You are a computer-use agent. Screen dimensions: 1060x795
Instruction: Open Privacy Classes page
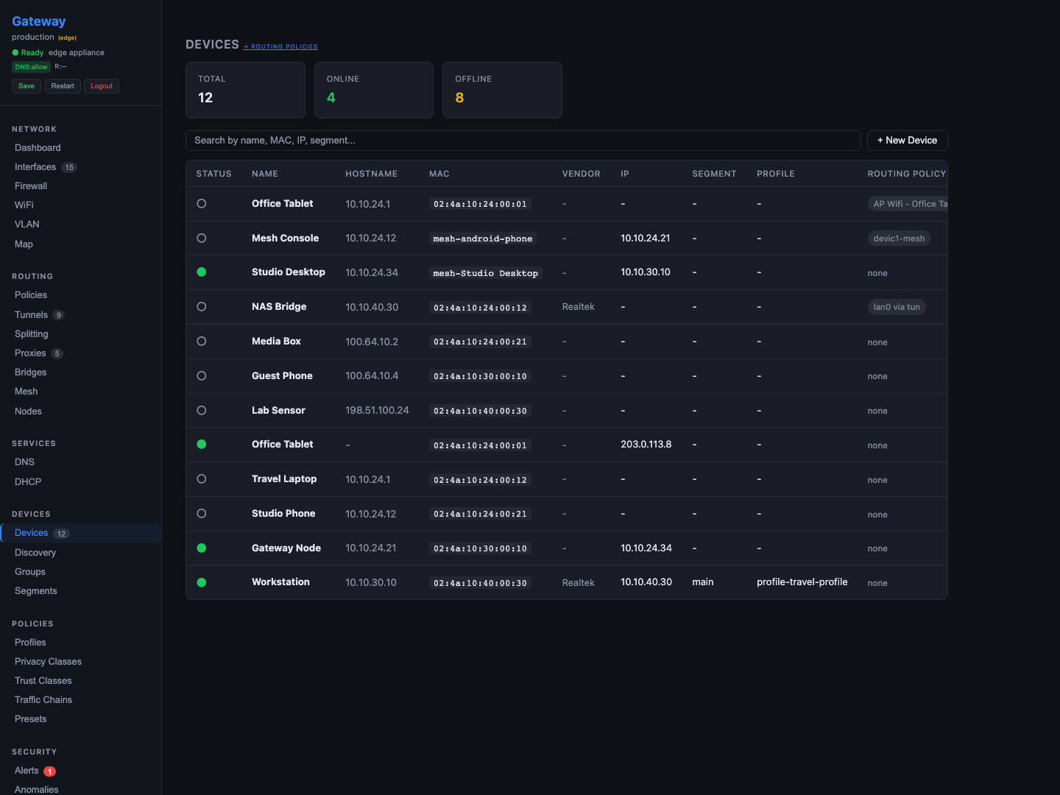click(x=48, y=662)
